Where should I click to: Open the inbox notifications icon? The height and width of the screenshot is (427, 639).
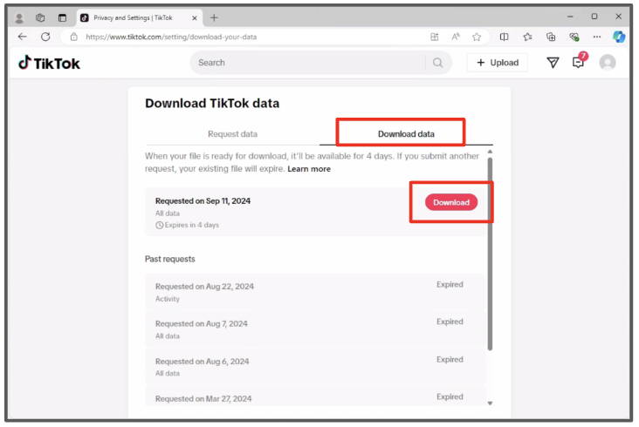(x=578, y=63)
